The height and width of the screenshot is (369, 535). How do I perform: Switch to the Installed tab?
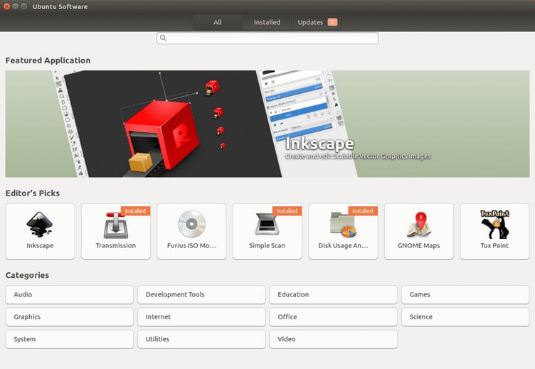point(267,22)
